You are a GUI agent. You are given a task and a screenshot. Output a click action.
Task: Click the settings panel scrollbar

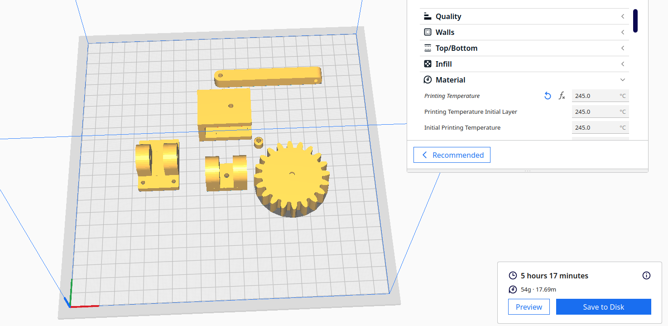pyautogui.click(x=635, y=20)
